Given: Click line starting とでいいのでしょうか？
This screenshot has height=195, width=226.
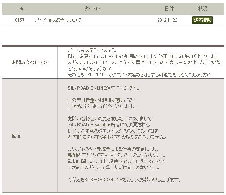Looking at the screenshot, I should pos(89,69).
